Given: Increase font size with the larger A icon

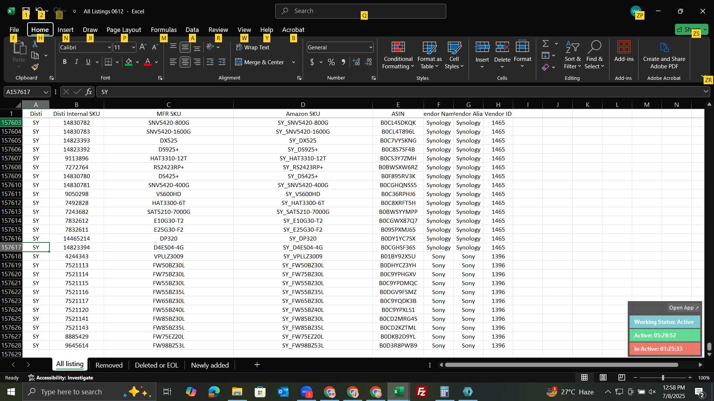Looking at the screenshot, I should pyautogui.click(x=143, y=47).
